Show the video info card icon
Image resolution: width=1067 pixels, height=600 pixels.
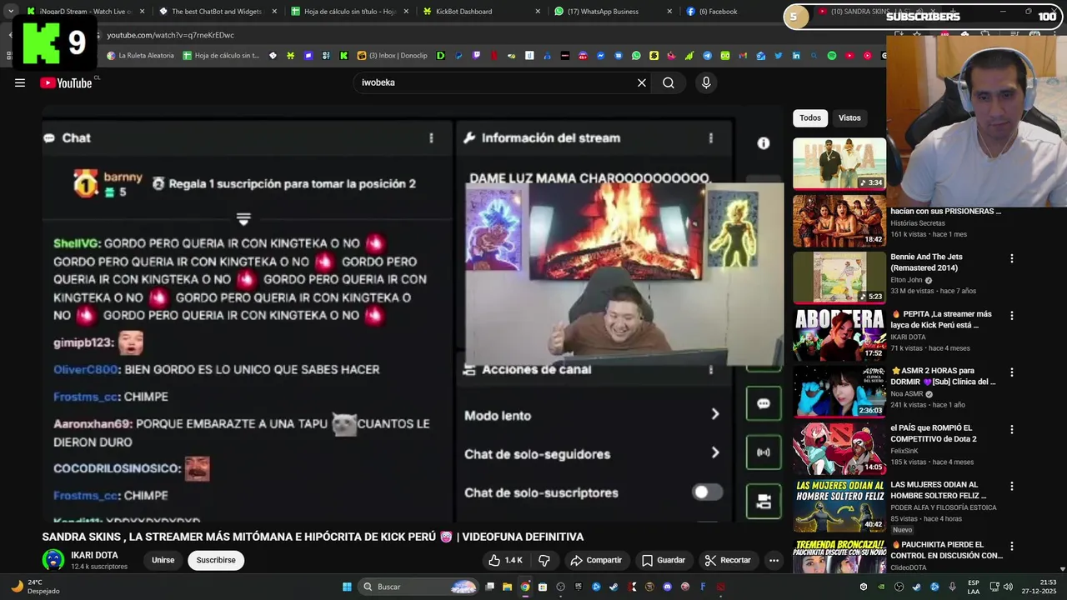pos(763,143)
